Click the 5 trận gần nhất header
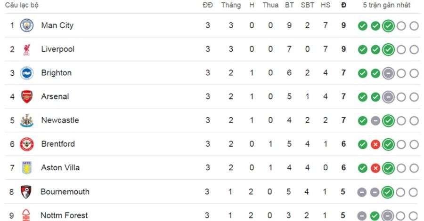Viewport: 424px width, 221px height. pos(386,5)
